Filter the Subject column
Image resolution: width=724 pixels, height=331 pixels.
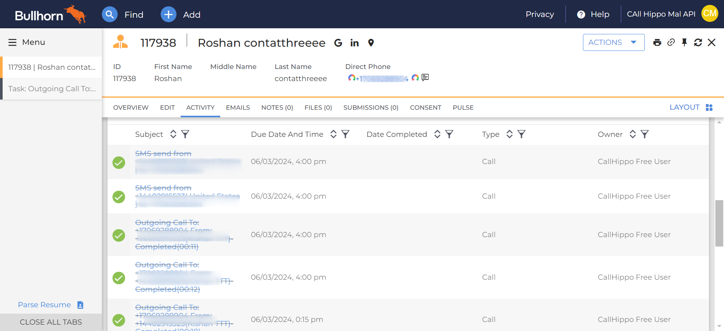[185, 134]
